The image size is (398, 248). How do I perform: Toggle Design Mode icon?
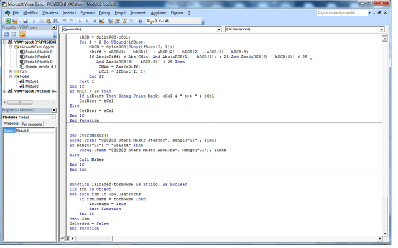(x=101, y=21)
